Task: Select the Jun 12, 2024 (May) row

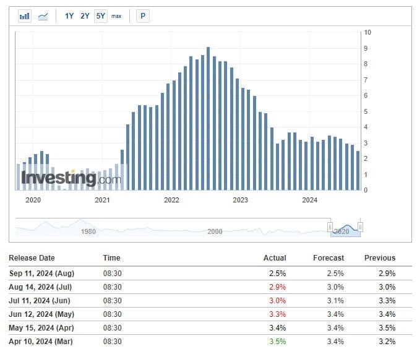Action: [210, 314]
